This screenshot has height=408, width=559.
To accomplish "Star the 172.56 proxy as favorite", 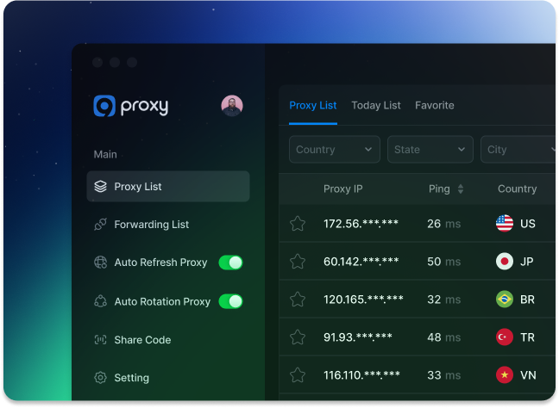I will point(298,224).
